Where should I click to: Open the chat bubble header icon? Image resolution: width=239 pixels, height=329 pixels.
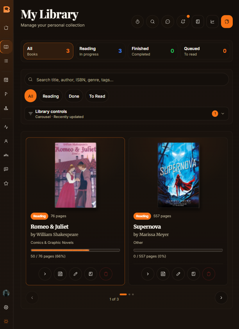click(168, 21)
